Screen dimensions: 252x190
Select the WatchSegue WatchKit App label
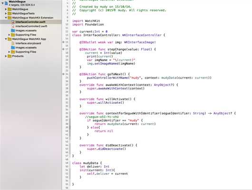29,39
